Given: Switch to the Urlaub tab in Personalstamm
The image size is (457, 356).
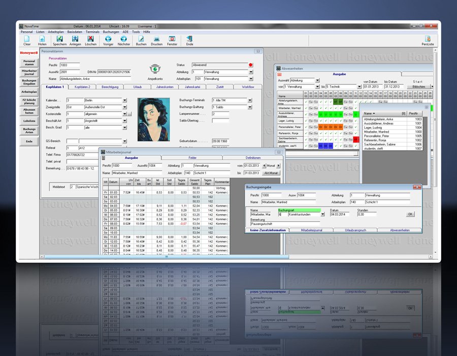Looking at the screenshot, I should (x=137, y=86).
